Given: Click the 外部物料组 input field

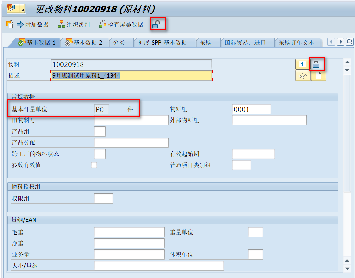Looking at the screenshot, I should click(x=269, y=120).
